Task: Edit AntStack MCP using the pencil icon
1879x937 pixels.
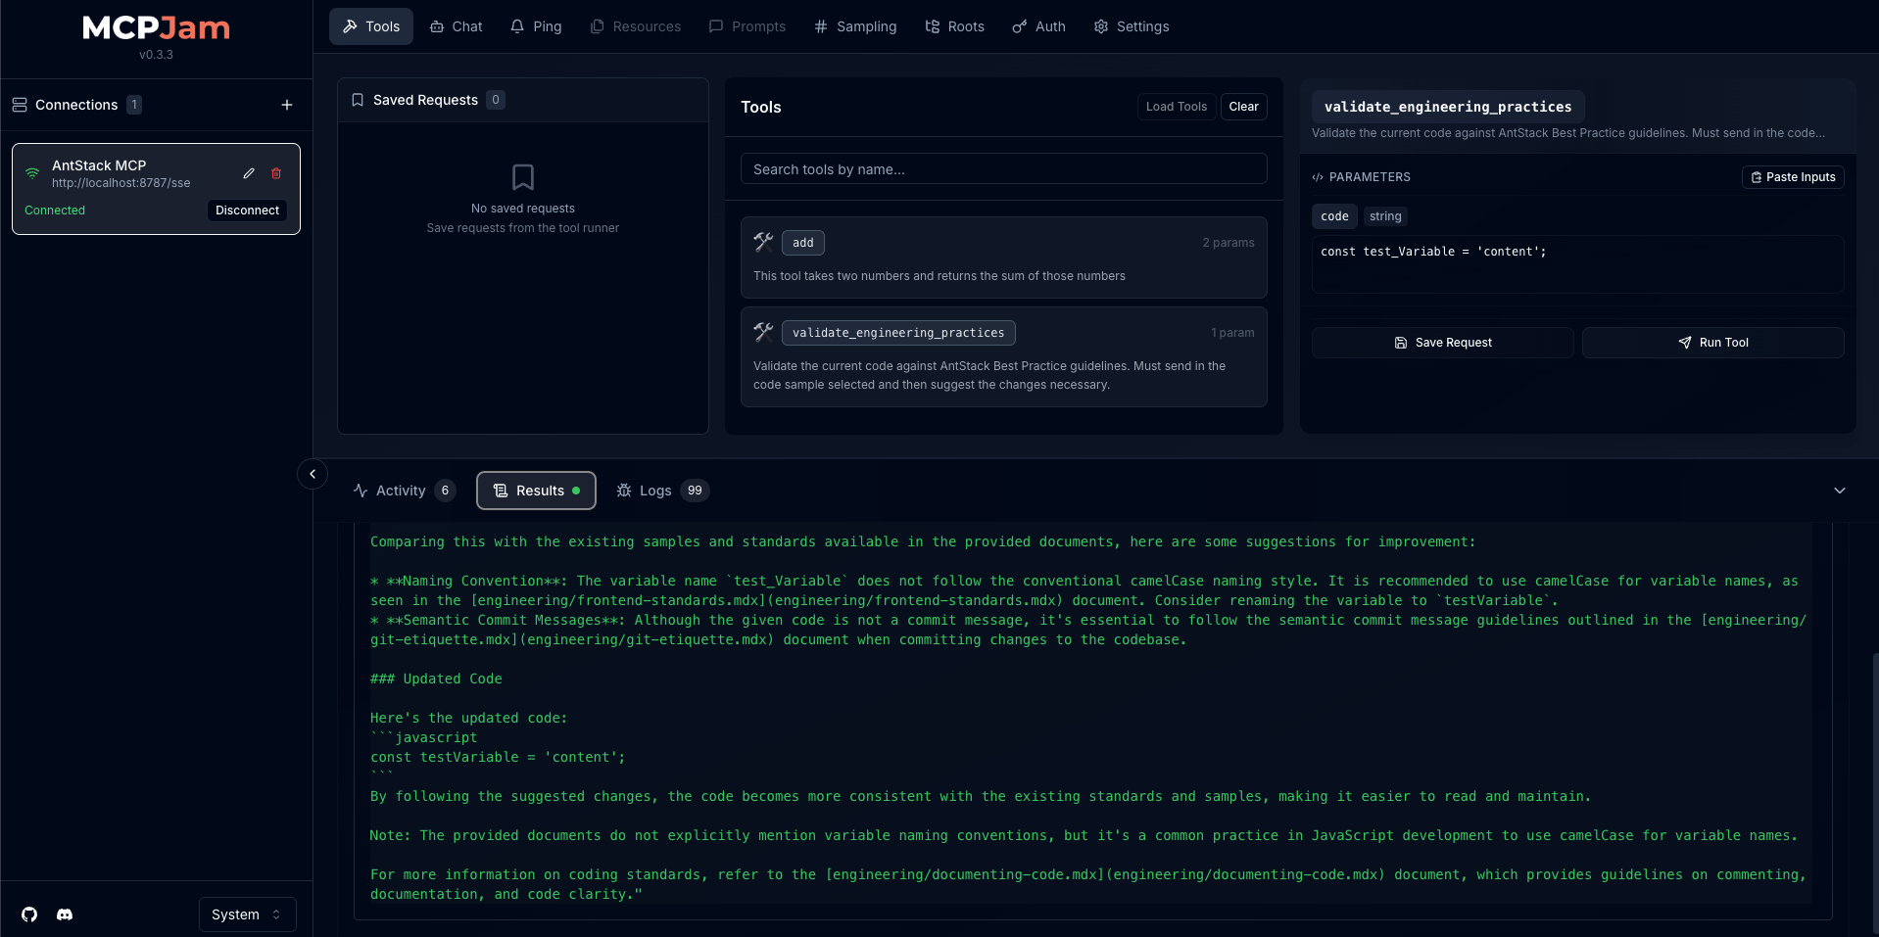Action: (248, 173)
